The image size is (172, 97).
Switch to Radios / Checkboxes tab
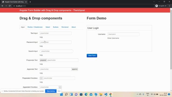35,27
